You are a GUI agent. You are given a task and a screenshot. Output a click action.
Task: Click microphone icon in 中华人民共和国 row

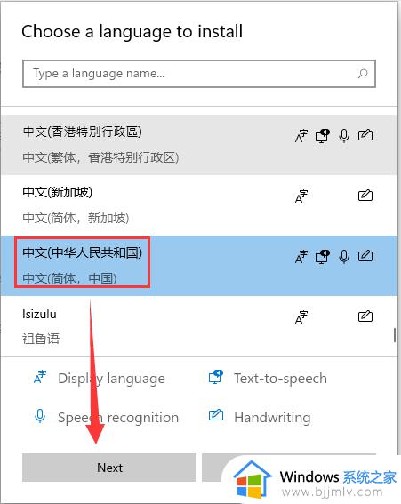(344, 257)
